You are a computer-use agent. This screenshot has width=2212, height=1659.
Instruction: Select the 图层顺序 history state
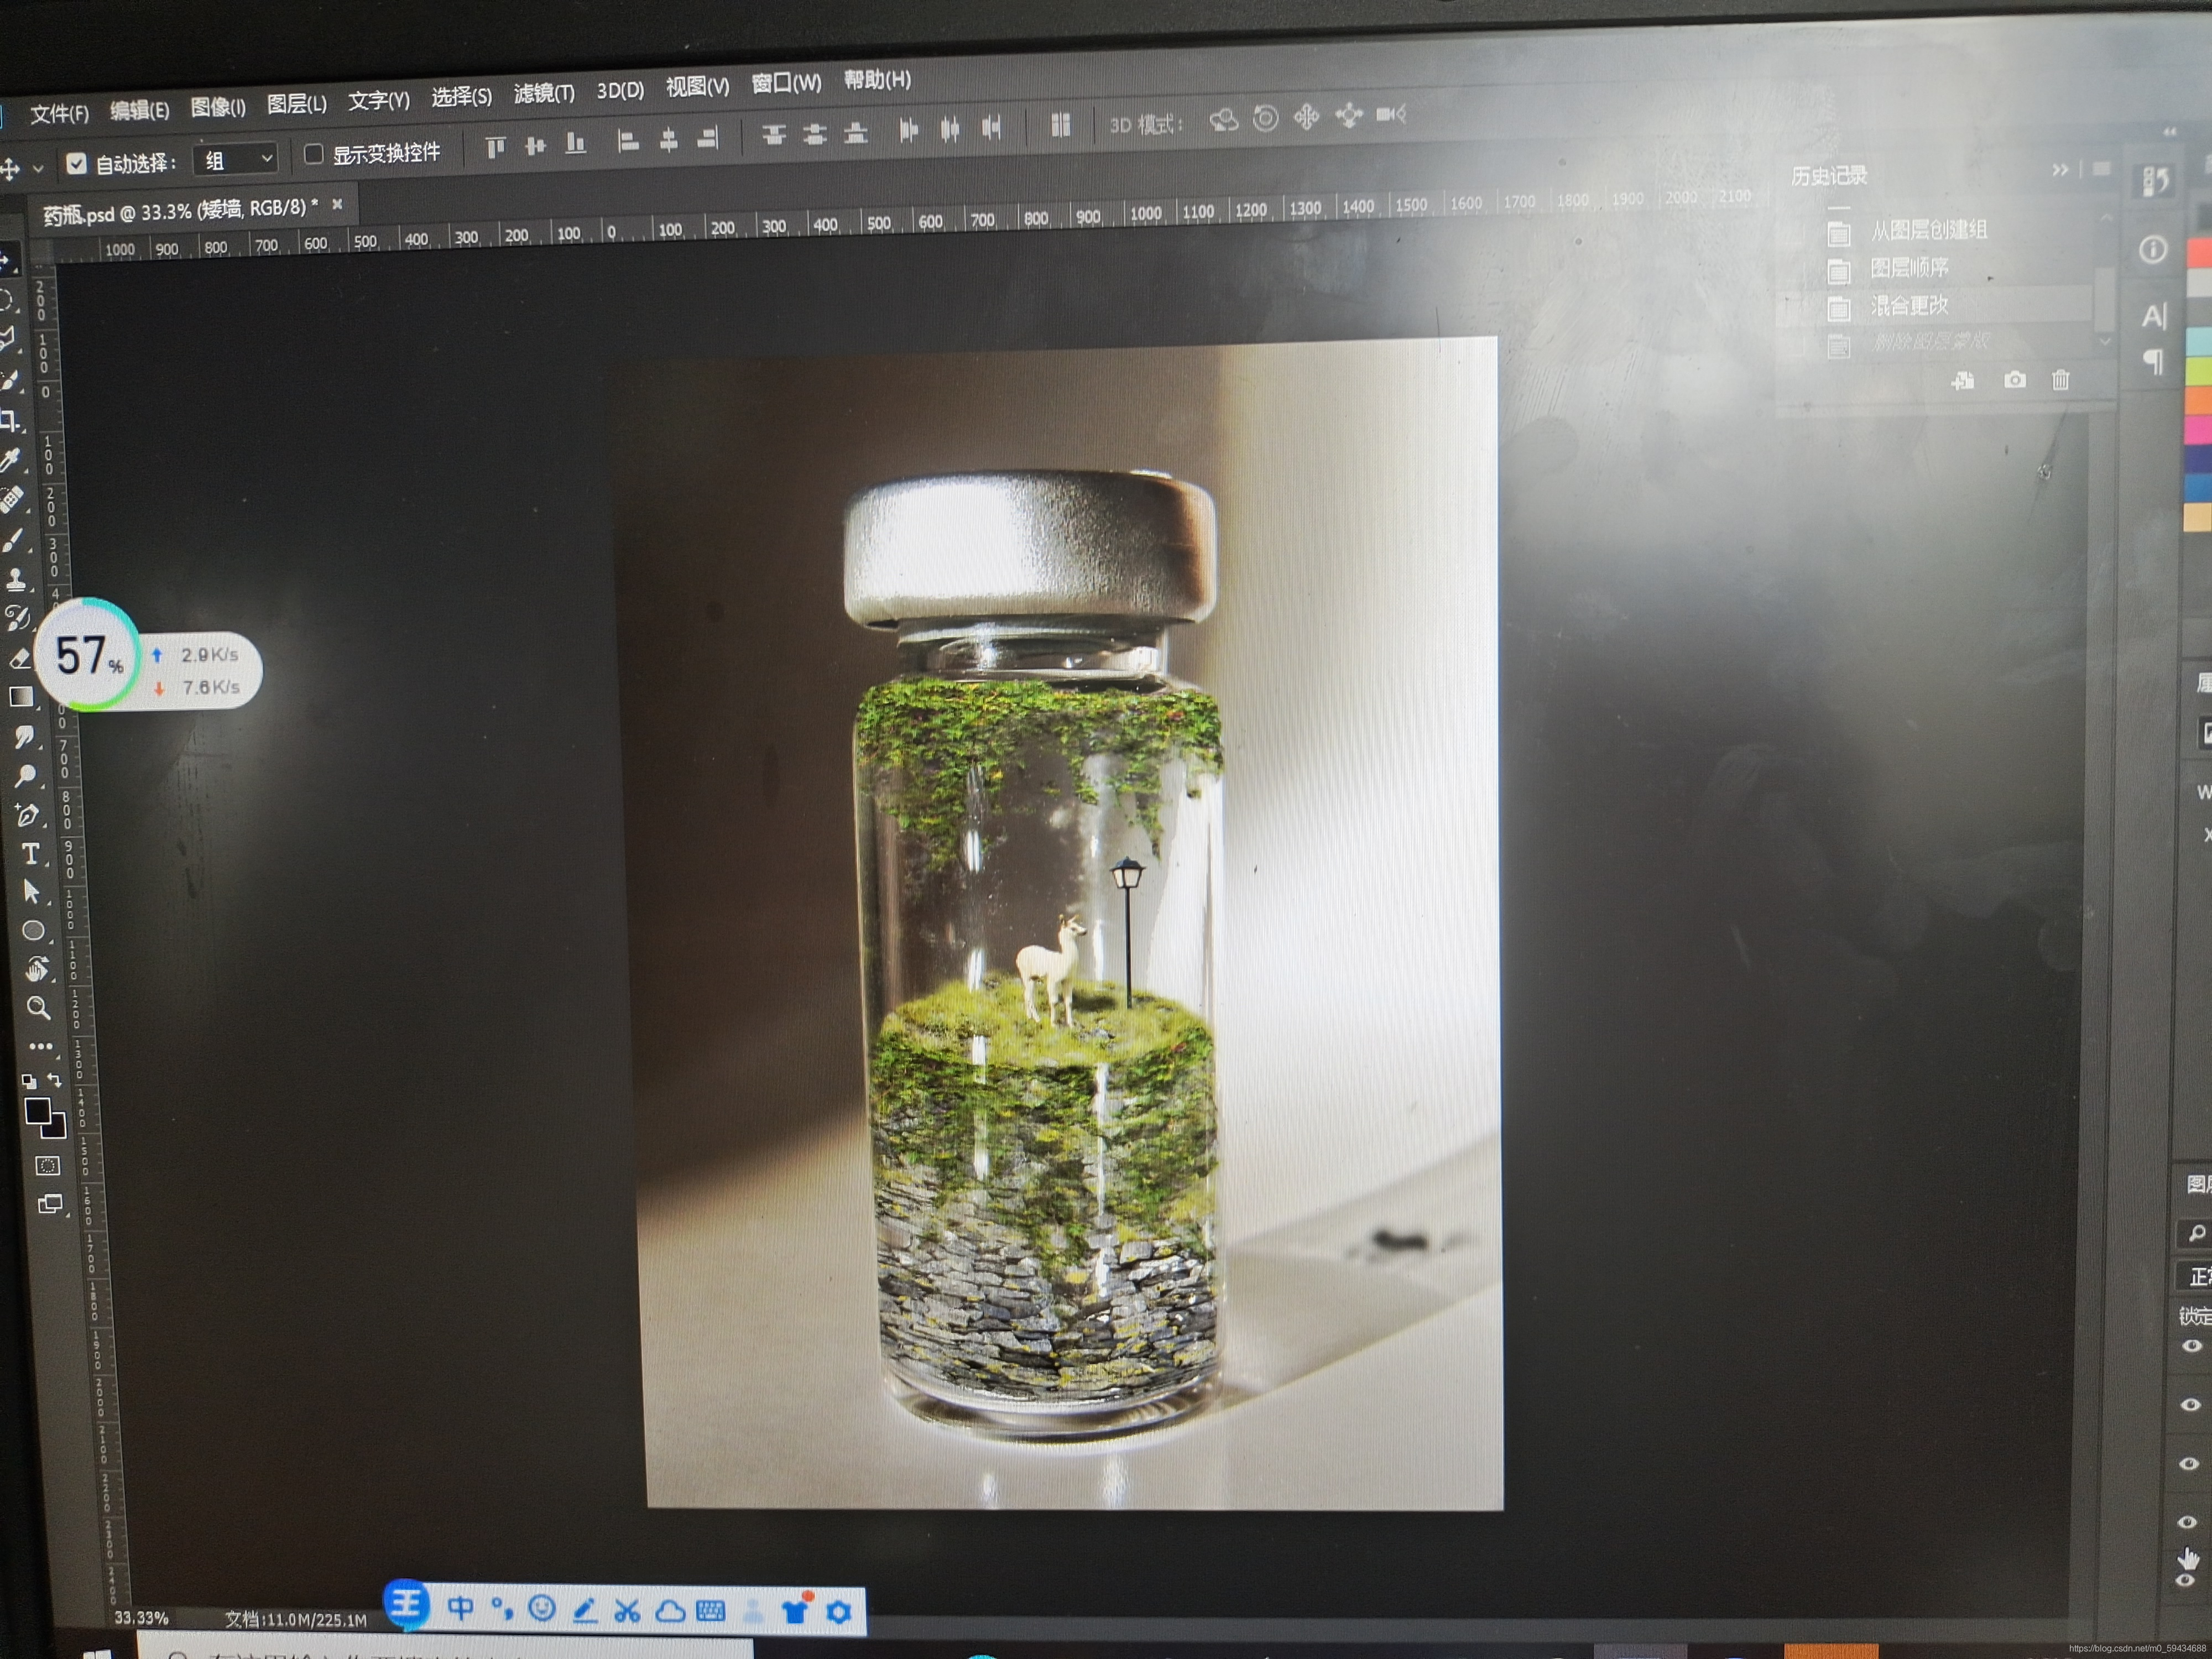pyautogui.click(x=1909, y=268)
